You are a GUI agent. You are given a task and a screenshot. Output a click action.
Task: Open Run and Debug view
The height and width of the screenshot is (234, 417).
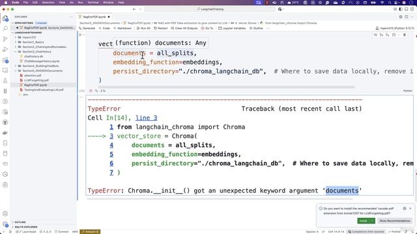5,49
